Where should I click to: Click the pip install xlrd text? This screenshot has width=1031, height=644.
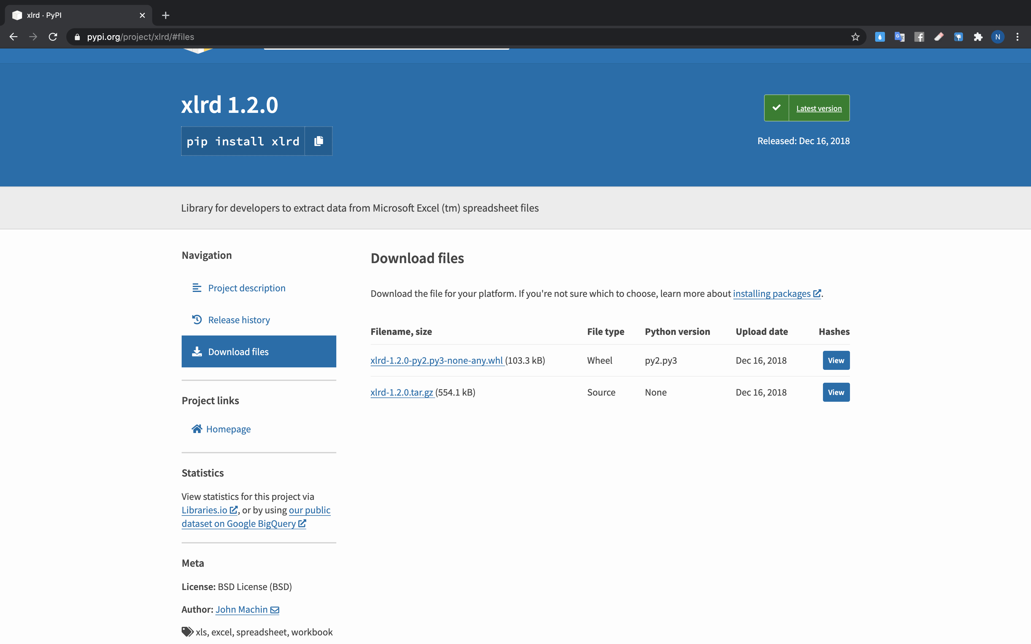click(243, 141)
